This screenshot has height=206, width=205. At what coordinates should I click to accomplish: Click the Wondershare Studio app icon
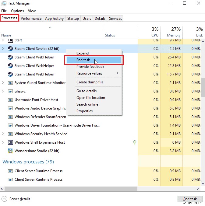coord(10,151)
